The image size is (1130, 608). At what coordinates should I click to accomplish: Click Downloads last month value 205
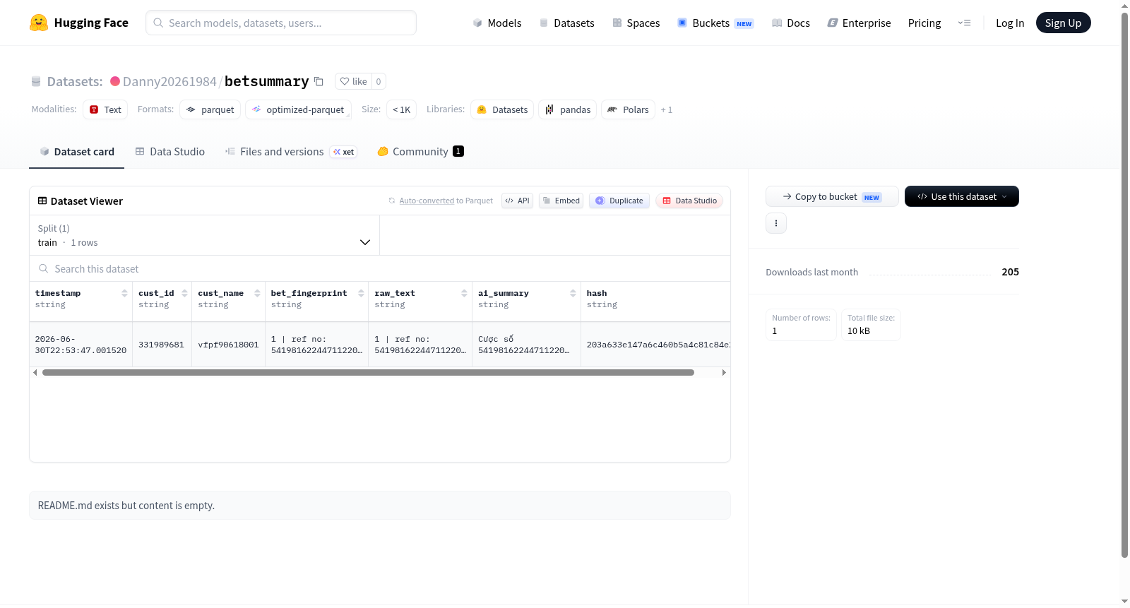coord(1010,272)
